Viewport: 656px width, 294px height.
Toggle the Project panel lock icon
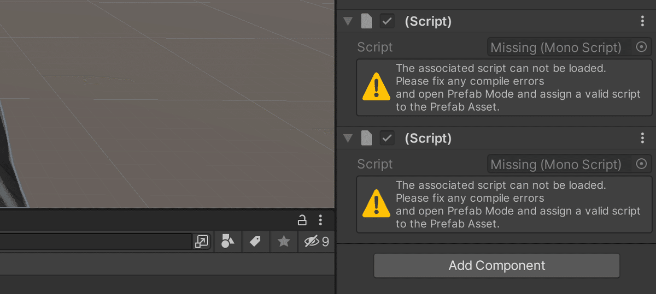tap(302, 220)
